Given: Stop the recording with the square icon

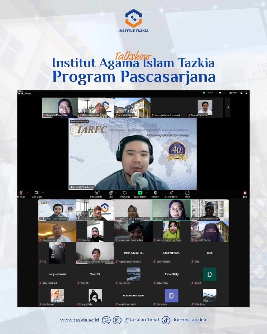Looking at the screenshot, I should coord(220,93).
